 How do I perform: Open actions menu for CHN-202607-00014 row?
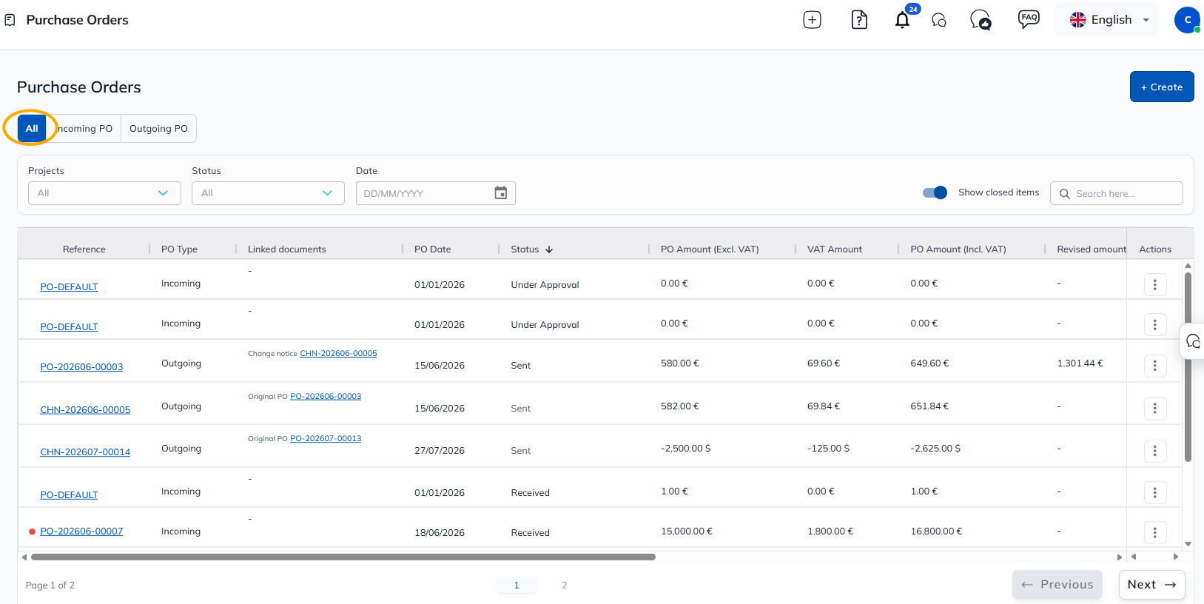pos(1154,450)
